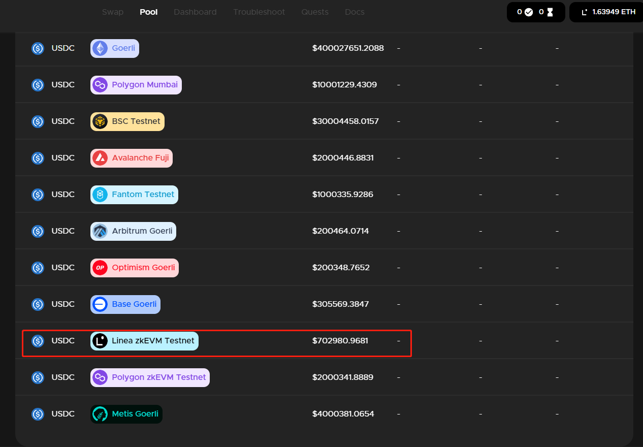Click the Goerli Ethereum chain icon
The width and height of the screenshot is (643, 447).
tap(100, 48)
